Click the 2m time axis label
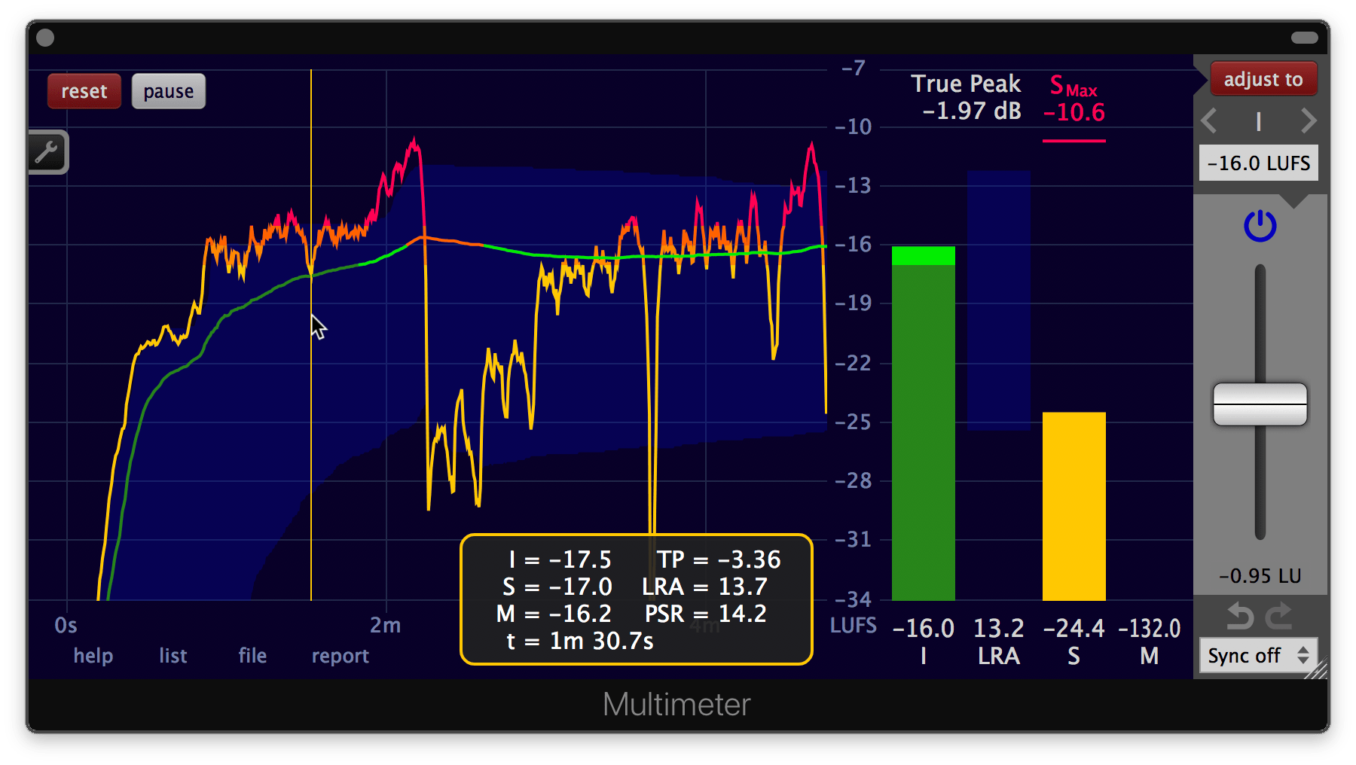Image resolution: width=1356 pixels, height=765 pixels. [385, 625]
